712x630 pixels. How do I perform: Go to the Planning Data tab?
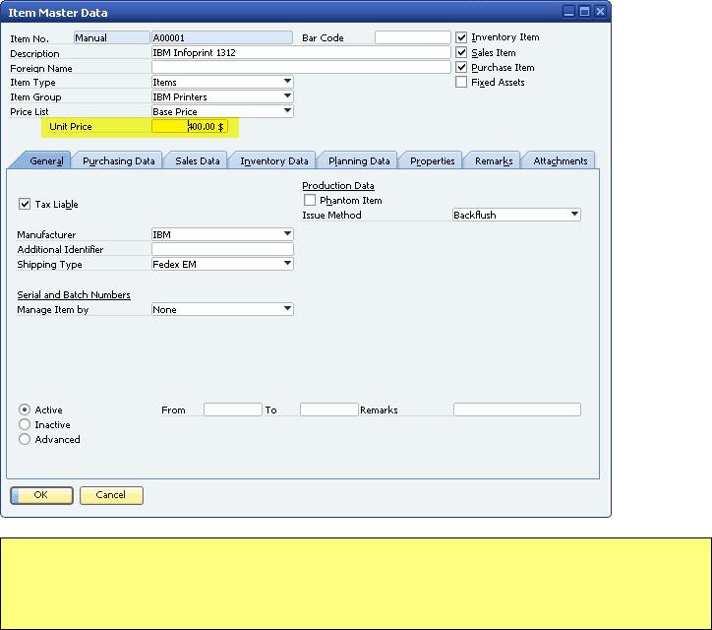[x=359, y=160]
